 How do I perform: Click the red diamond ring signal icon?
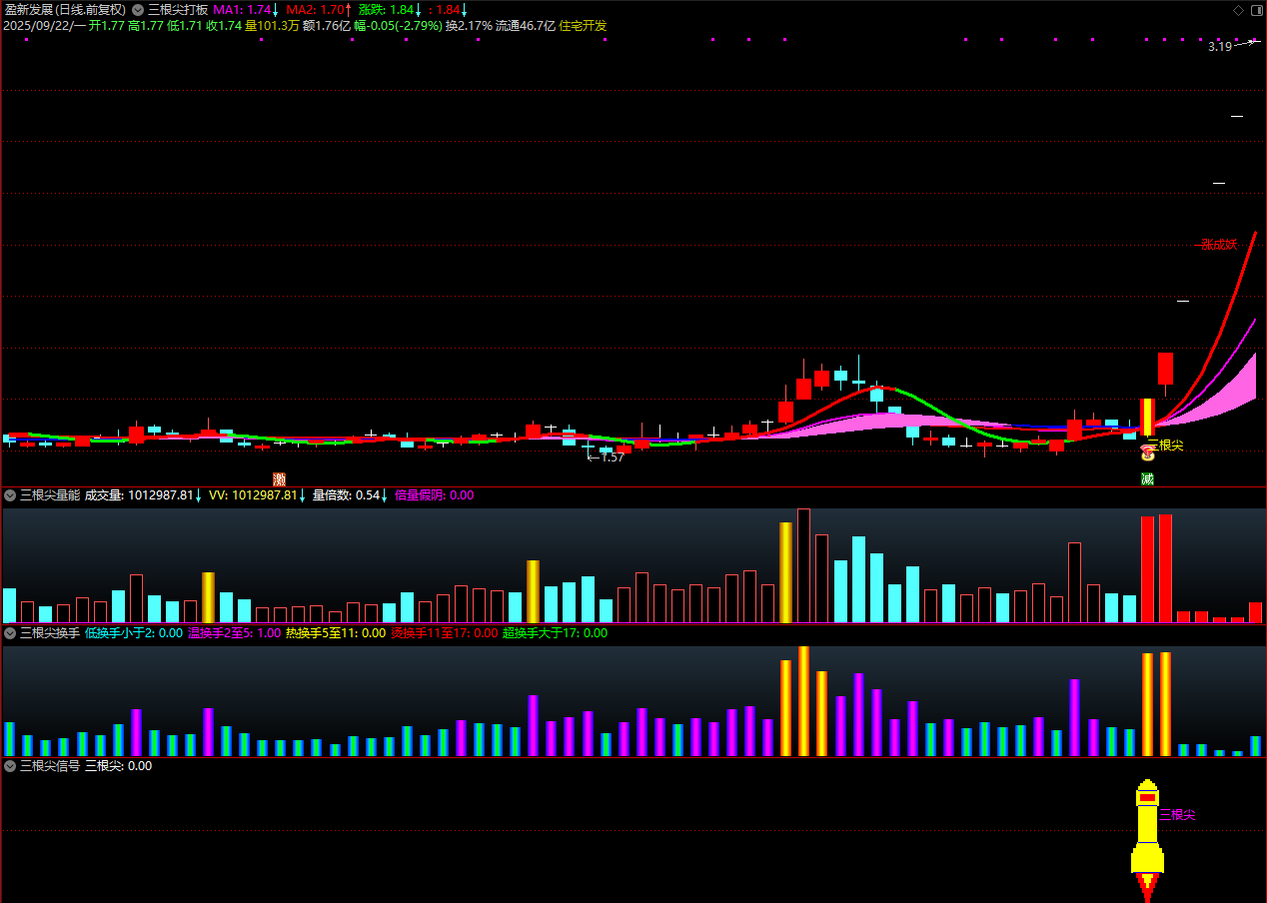[x=1147, y=453]
